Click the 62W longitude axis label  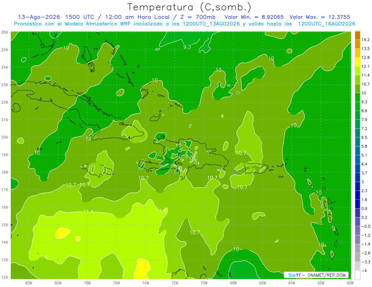click(321, 283)
